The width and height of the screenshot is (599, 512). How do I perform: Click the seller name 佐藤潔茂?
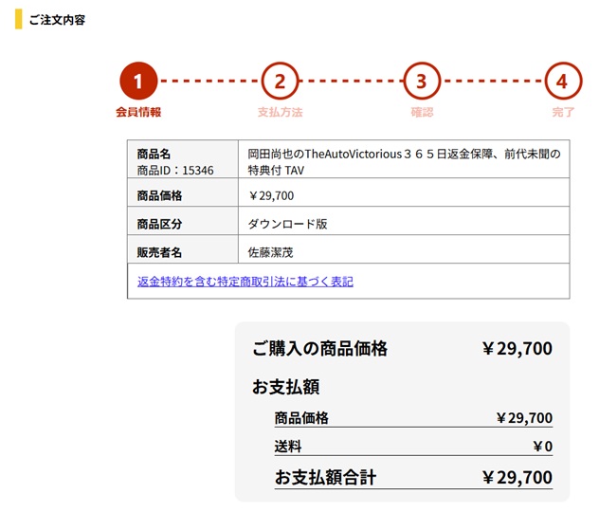point(272,252)
